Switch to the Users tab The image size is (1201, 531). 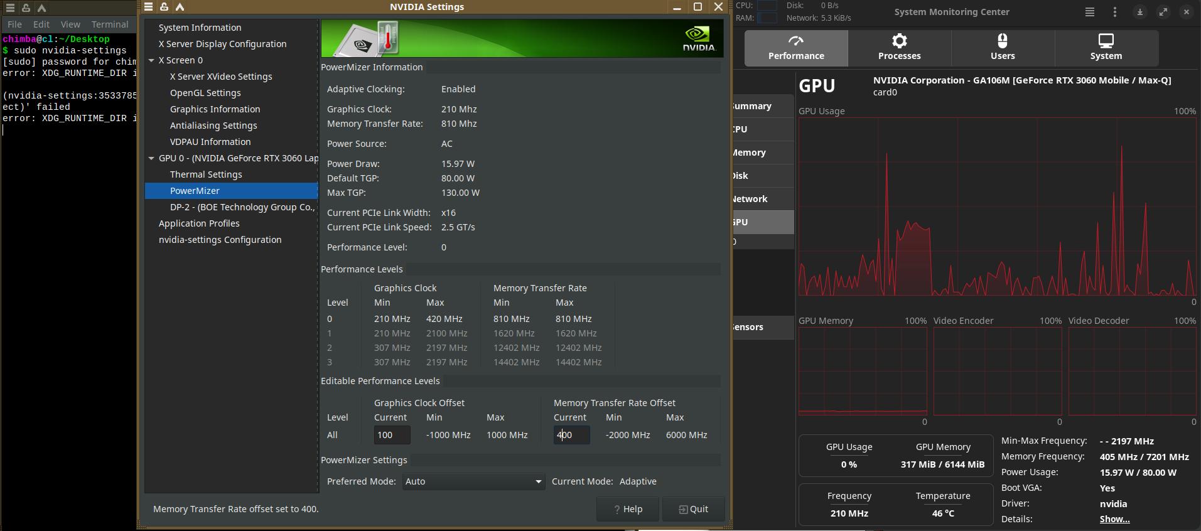click(x=1003, y=48)
